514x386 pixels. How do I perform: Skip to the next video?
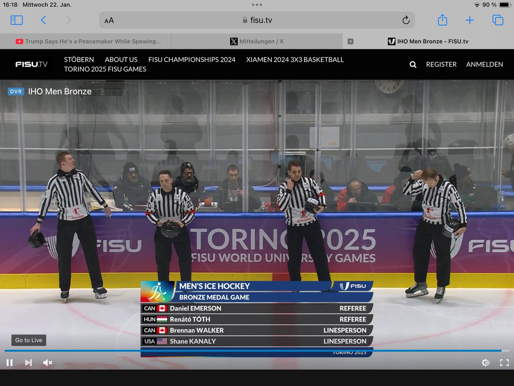click(x=28, y=363)
